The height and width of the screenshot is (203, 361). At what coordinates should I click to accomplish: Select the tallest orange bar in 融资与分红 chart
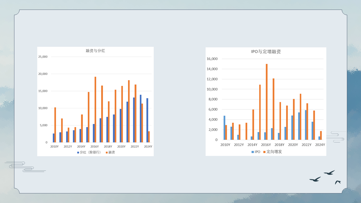coord(95,109)
